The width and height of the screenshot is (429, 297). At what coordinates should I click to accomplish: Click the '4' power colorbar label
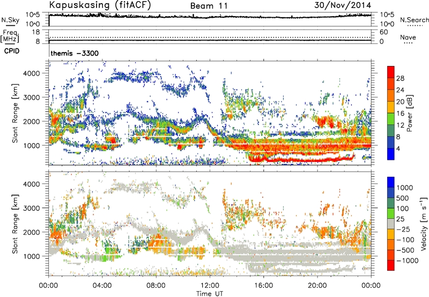[398, 149]
